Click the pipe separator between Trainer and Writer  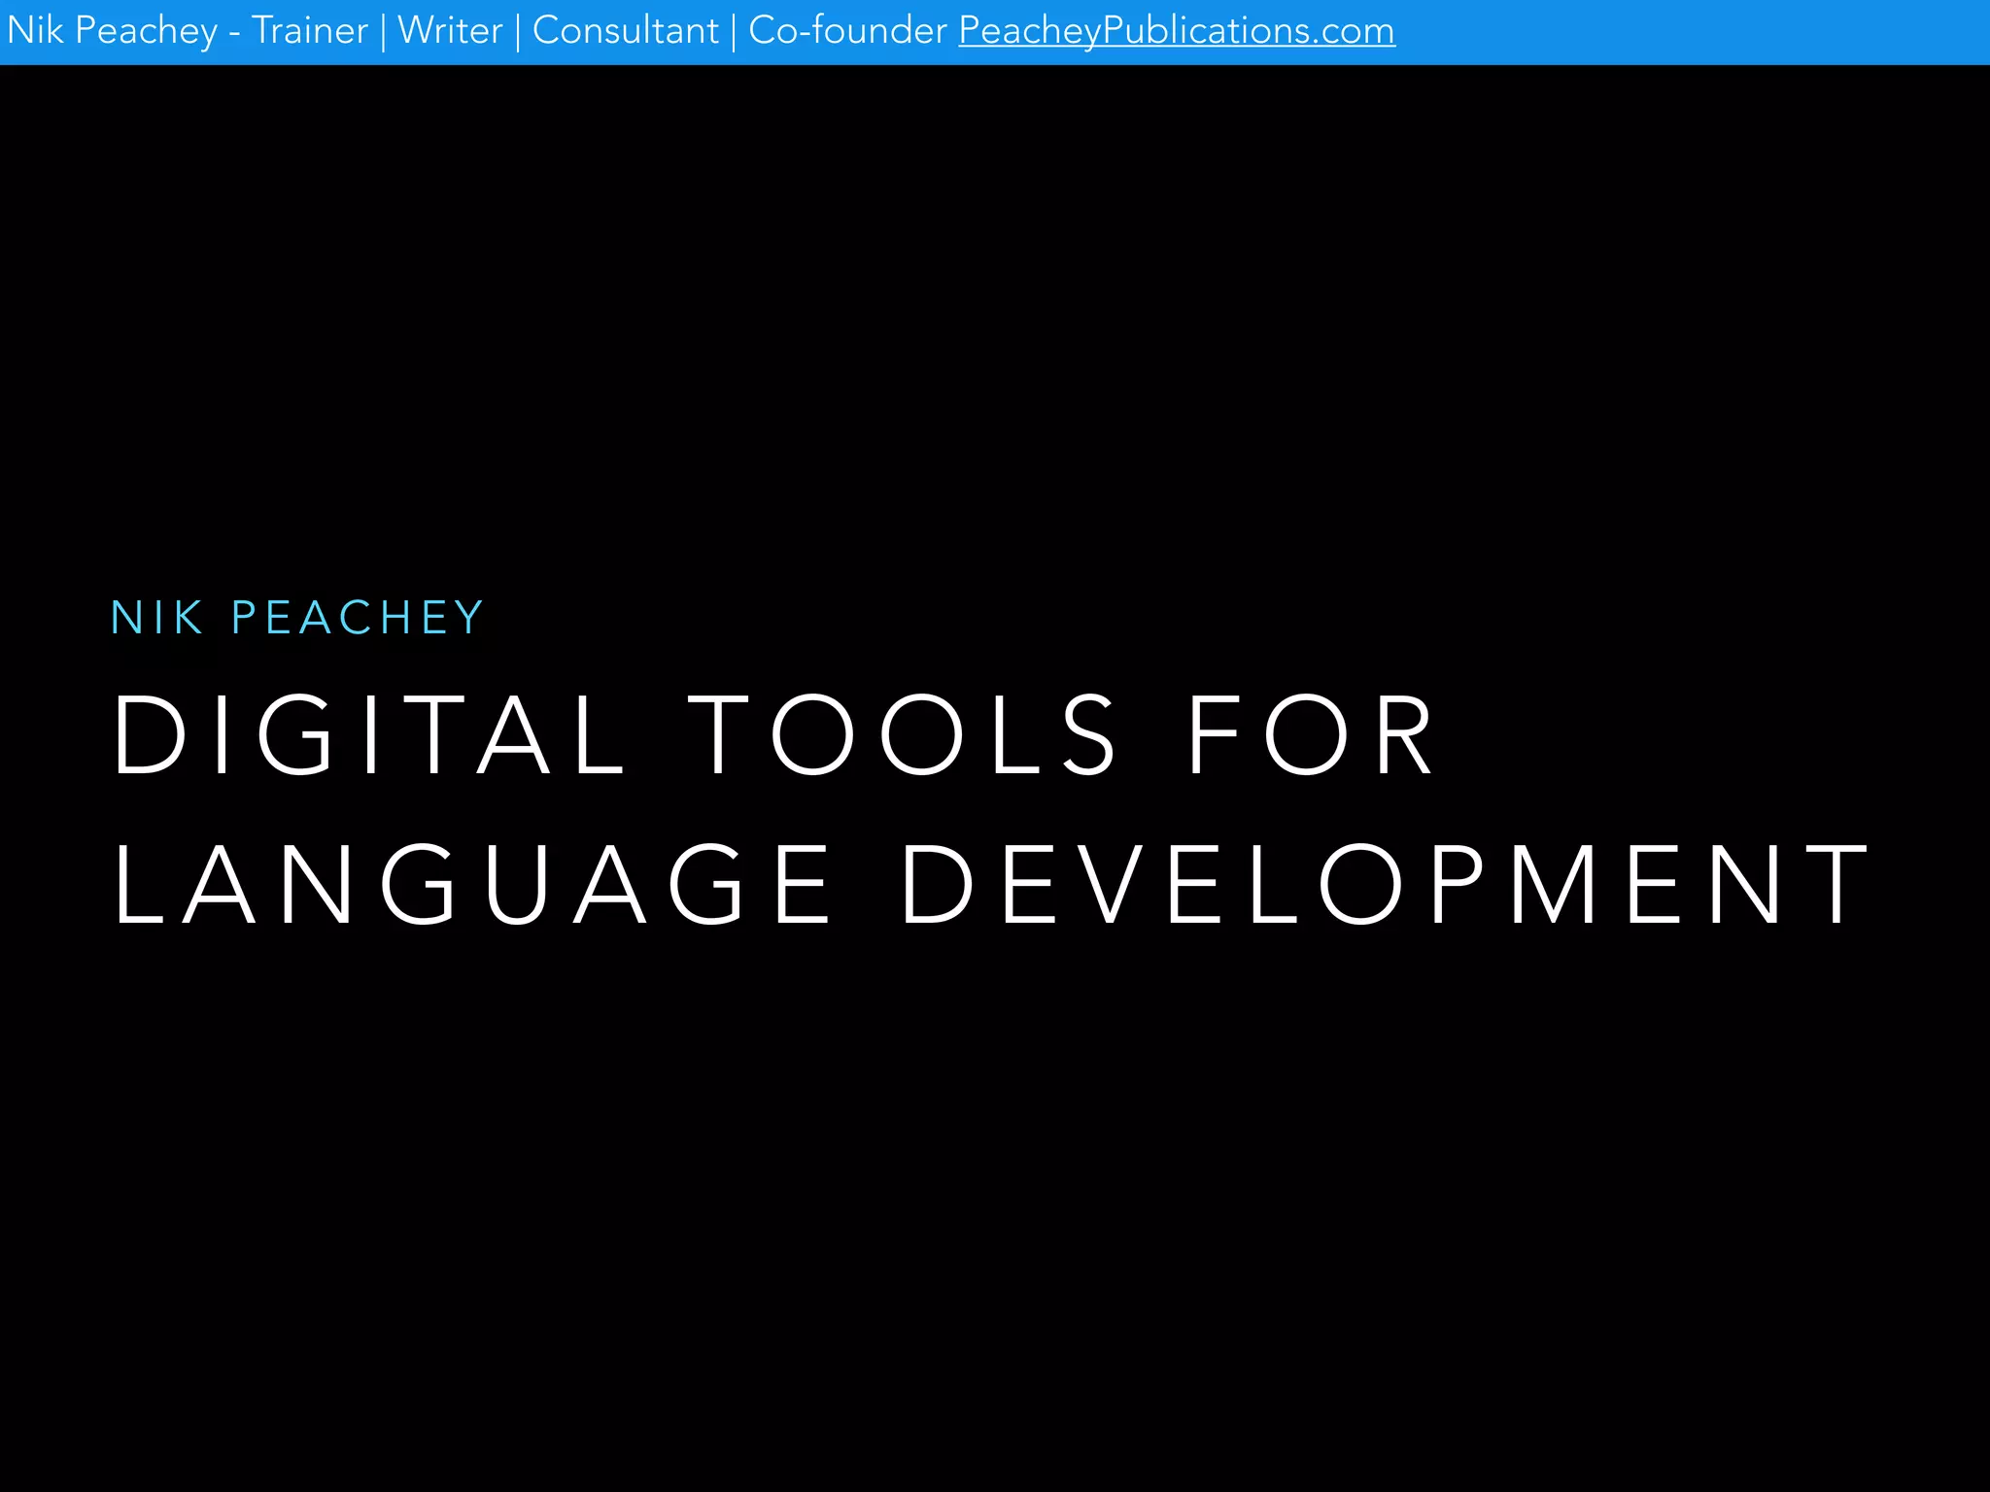click(x=383, y=31)
